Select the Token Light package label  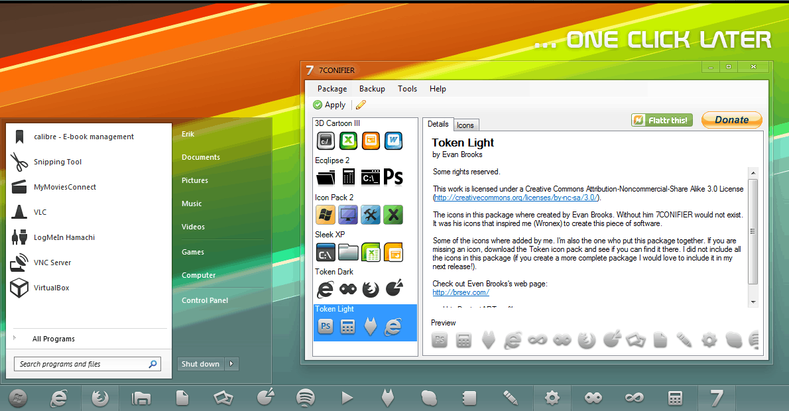(335, 309)
